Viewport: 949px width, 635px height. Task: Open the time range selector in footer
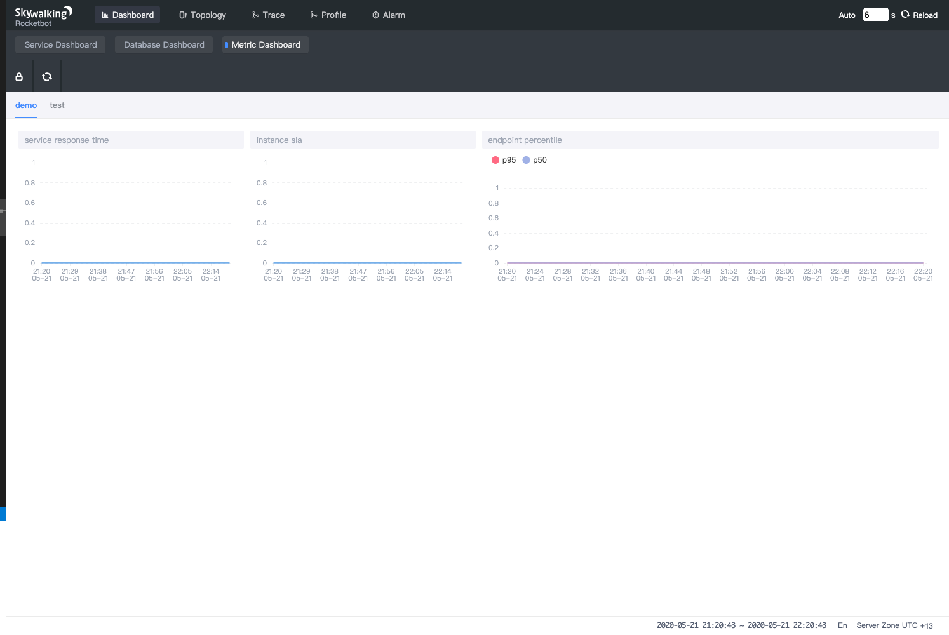point(741,625)
